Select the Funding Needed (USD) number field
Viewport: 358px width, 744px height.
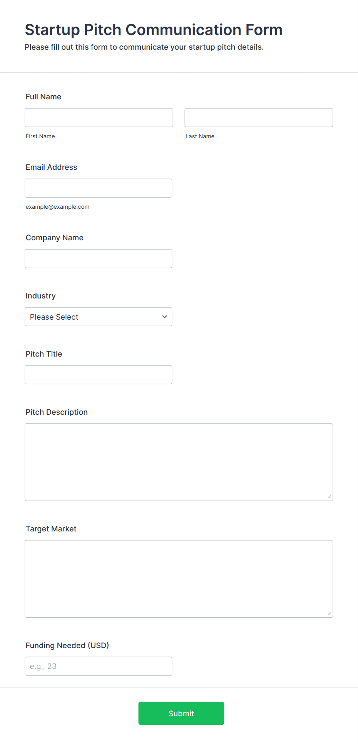point(99,666)
